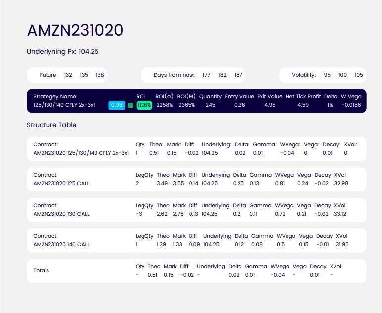Choose 182 days from now
The height and width of the screenshot is (313, 382).
tap(222, 75)
